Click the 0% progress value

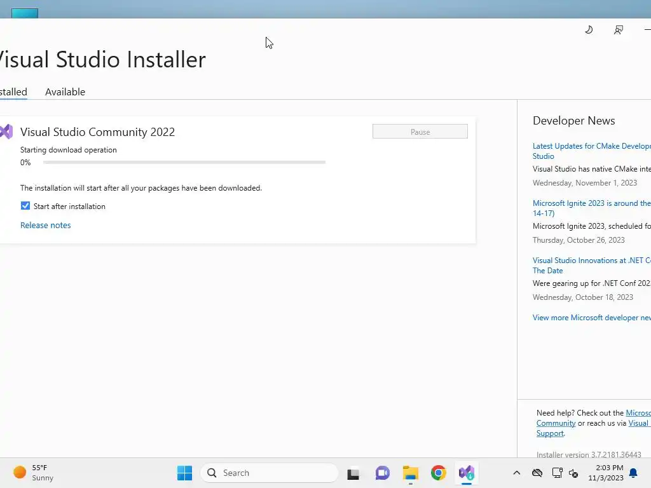(25, 162)
